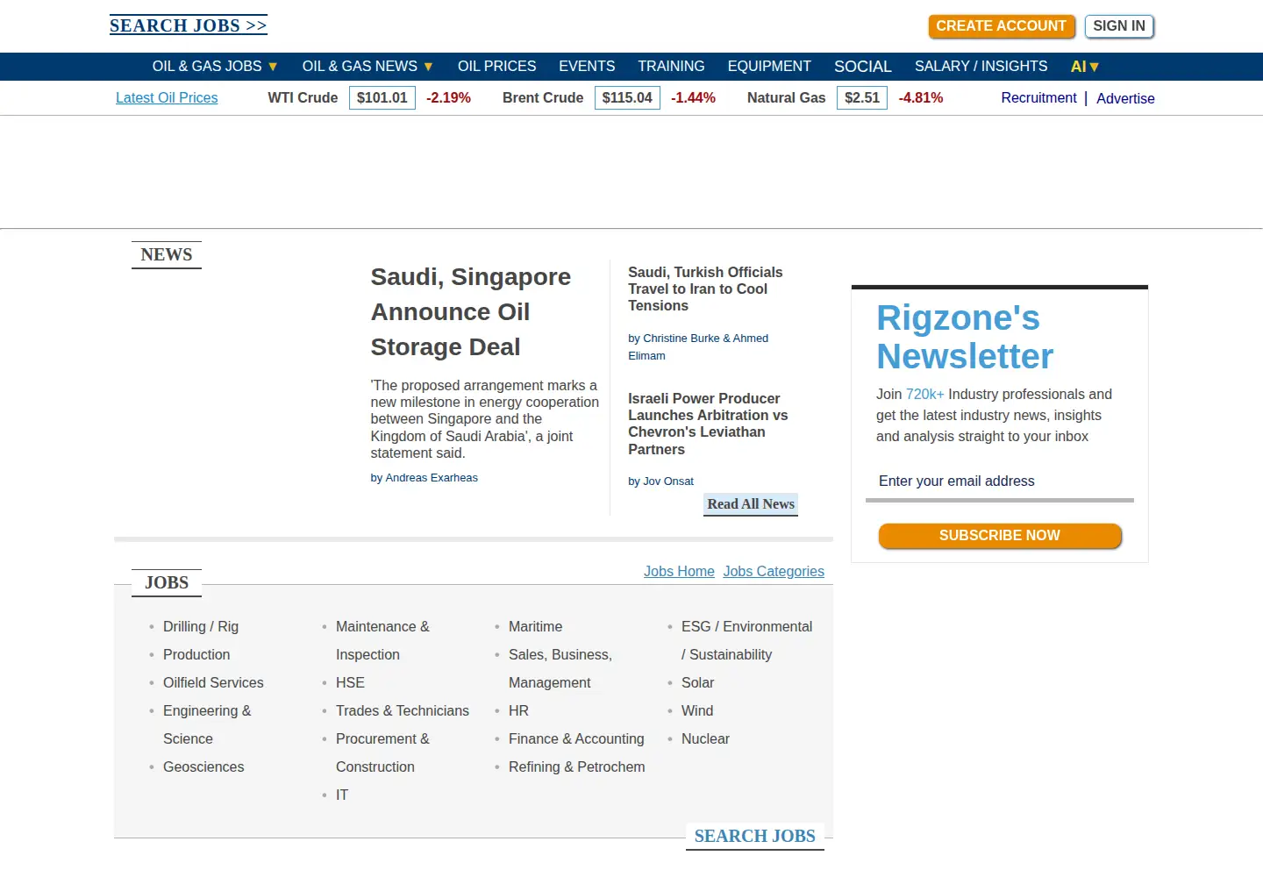1263x877 pixels.
Task: Open Maritime job category
Action: point(536,627)
